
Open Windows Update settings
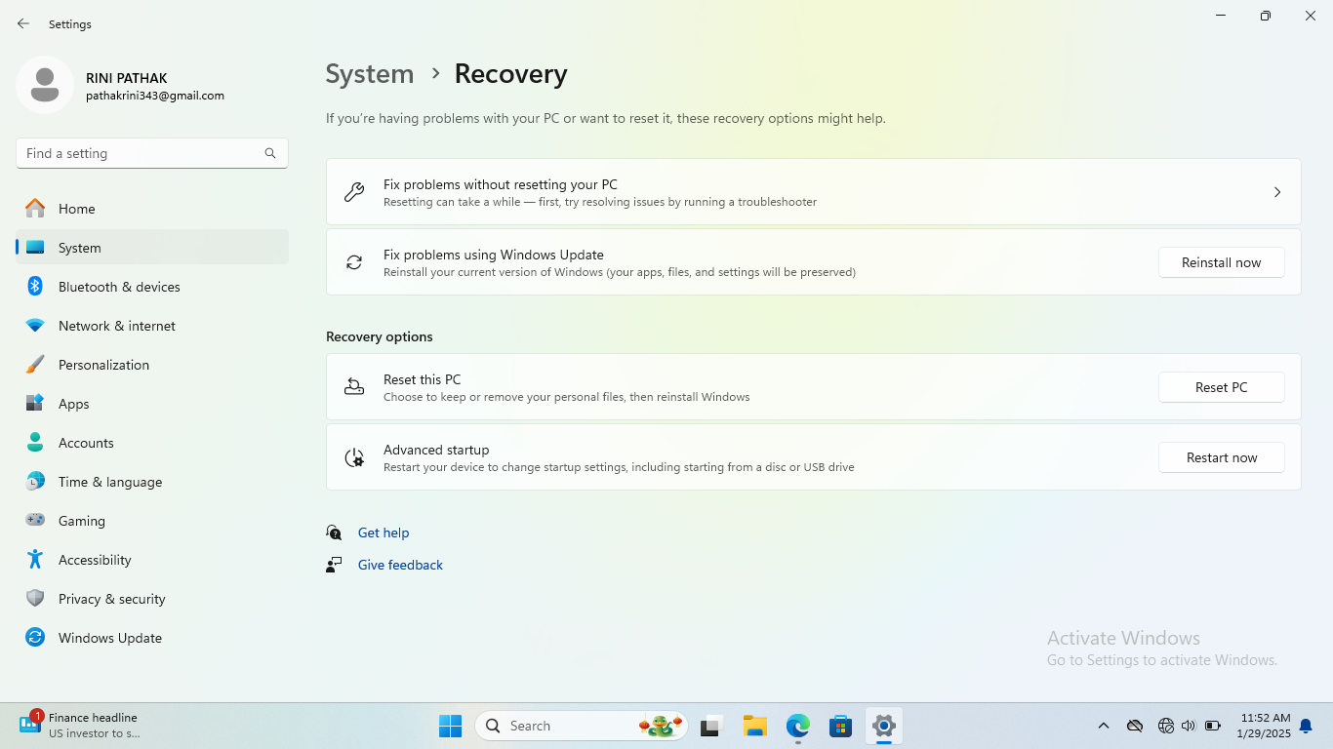point(109,638)
